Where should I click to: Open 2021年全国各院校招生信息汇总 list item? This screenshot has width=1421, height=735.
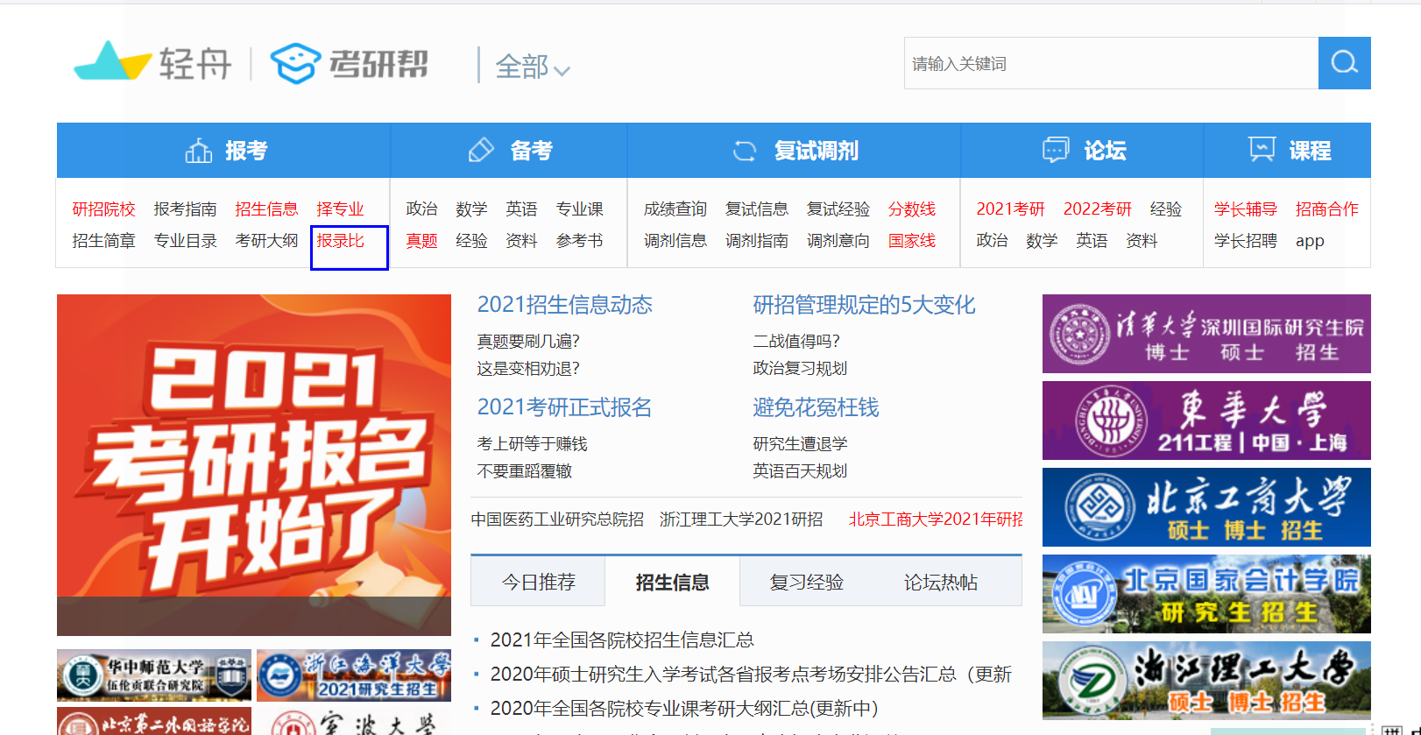pos(622,640)
